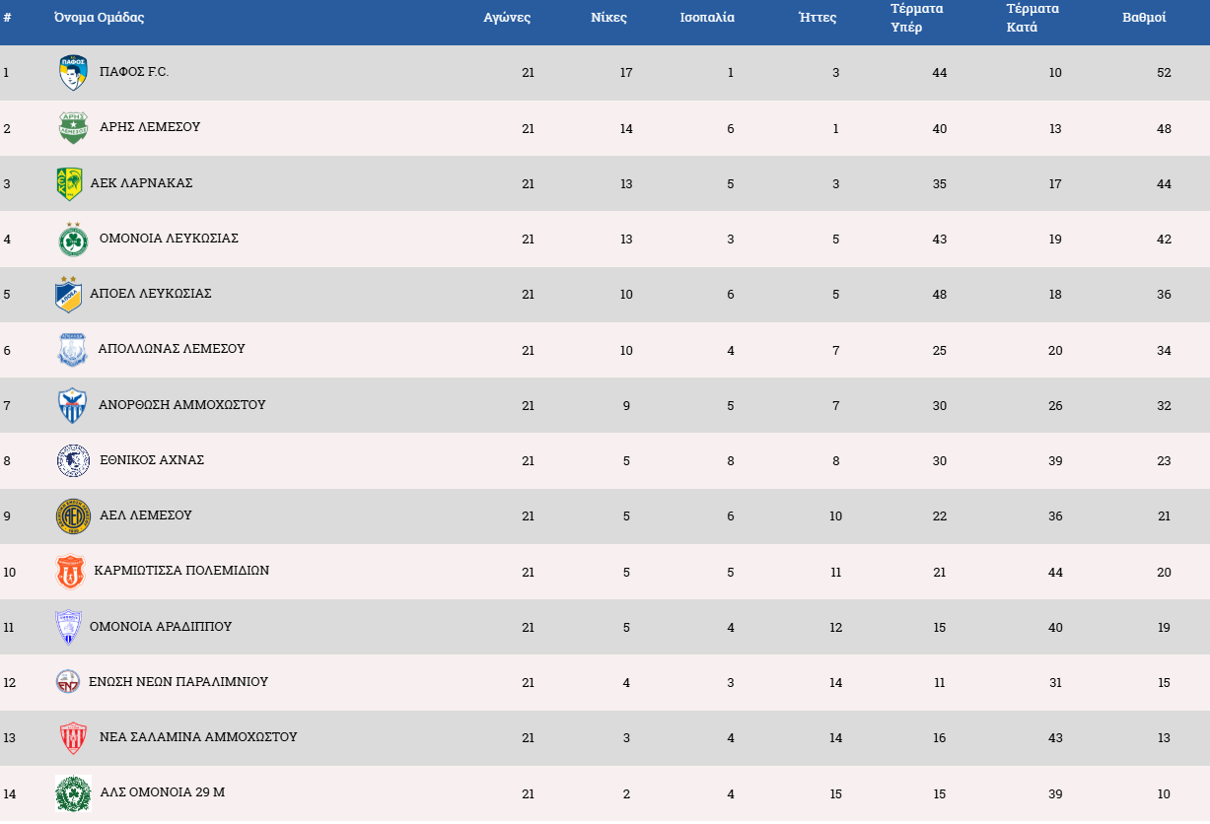The image size is (1210, 824).
Task: Click the ΑΕΛ ΛΕΜΕΣΟΥ round badge
Action: click(73, 516)
